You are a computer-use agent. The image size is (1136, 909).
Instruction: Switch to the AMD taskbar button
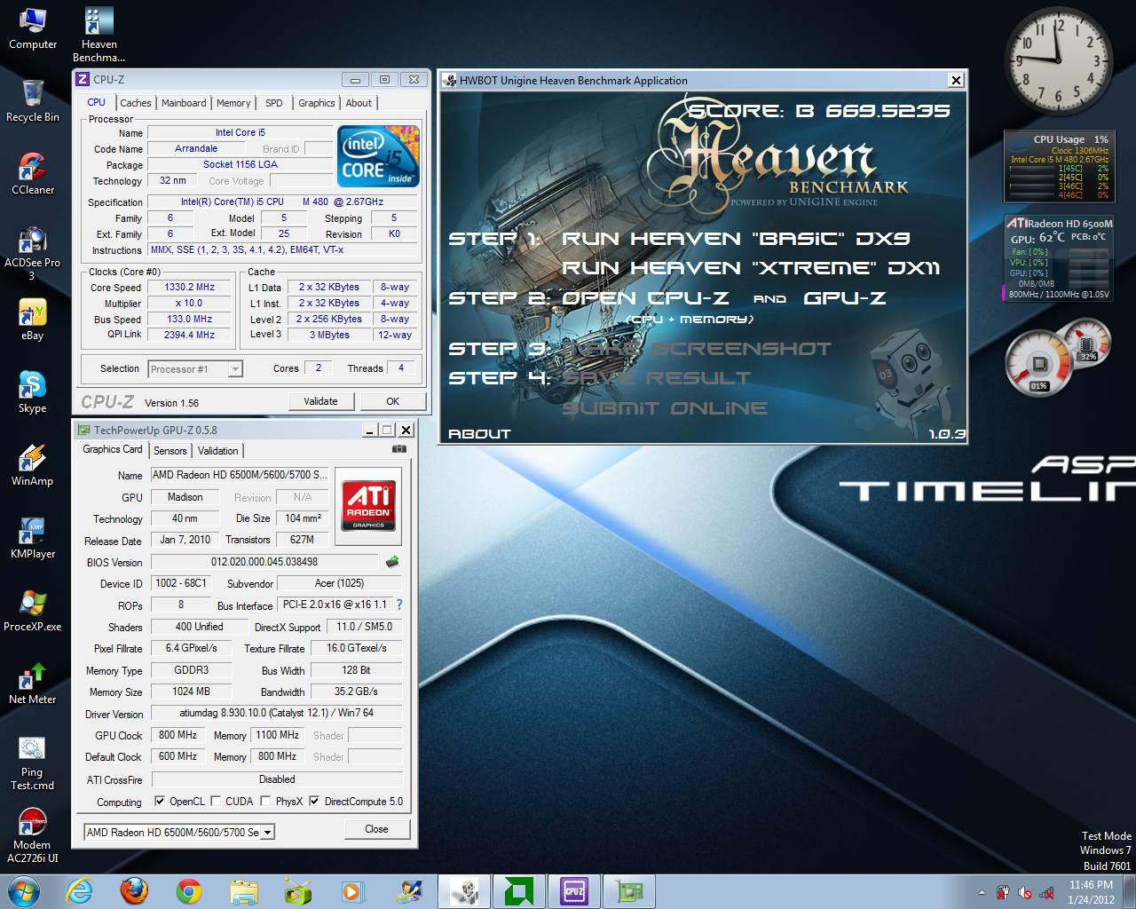(x=519, y=890)
